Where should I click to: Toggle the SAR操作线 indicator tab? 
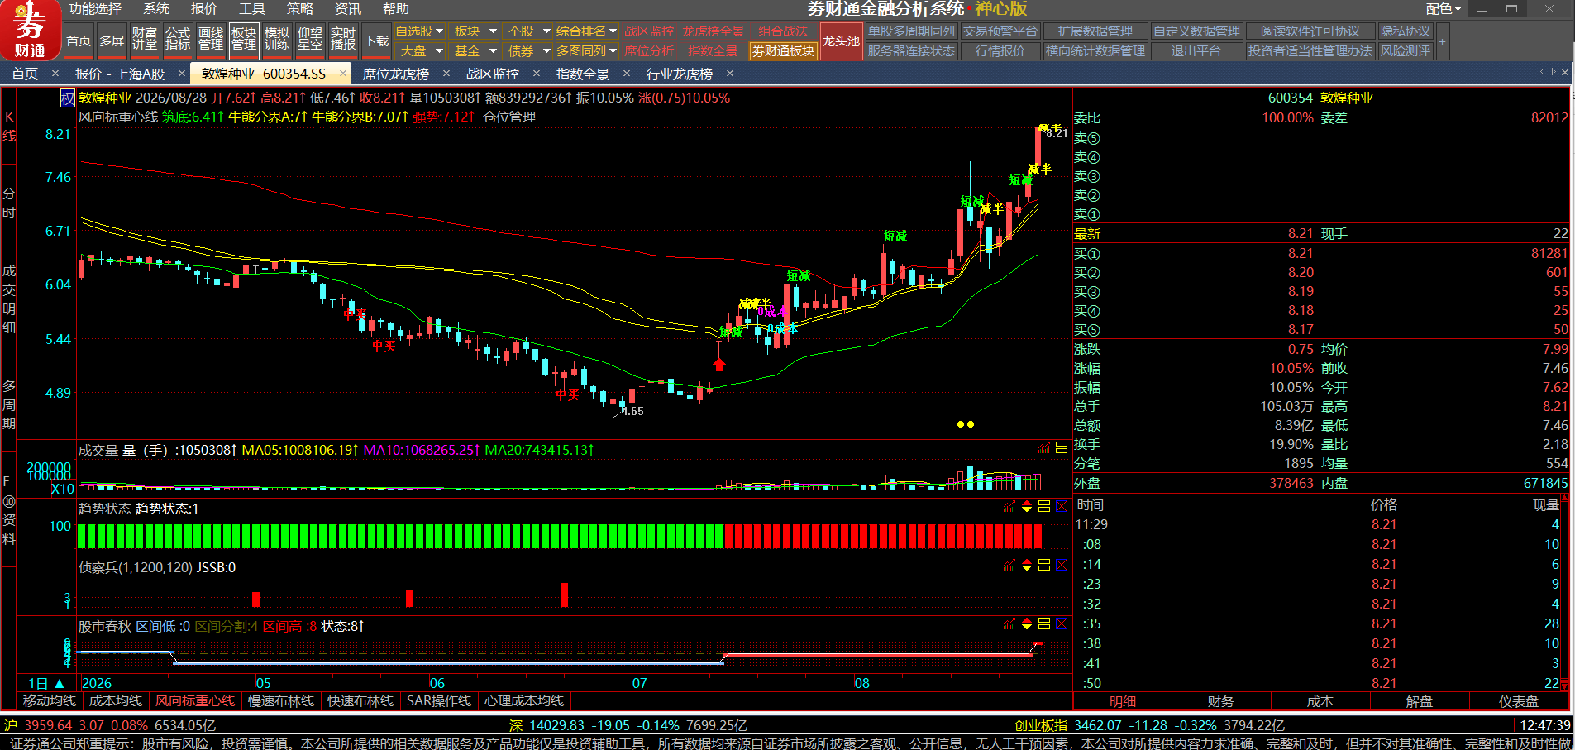[439, 701]
